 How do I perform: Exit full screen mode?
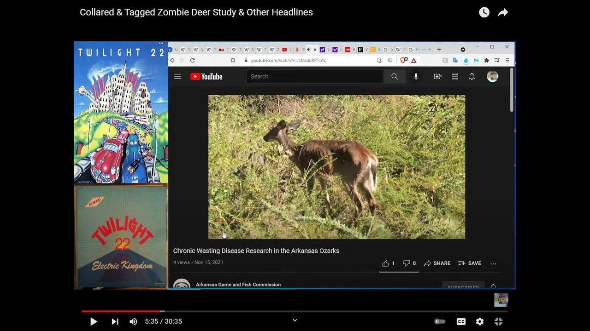(498, 321)
